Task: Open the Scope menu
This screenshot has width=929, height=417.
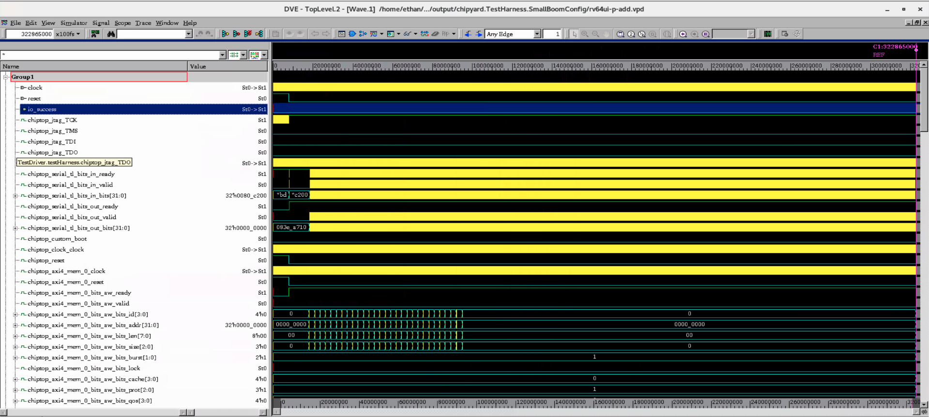Action: [x=122, y=23]
